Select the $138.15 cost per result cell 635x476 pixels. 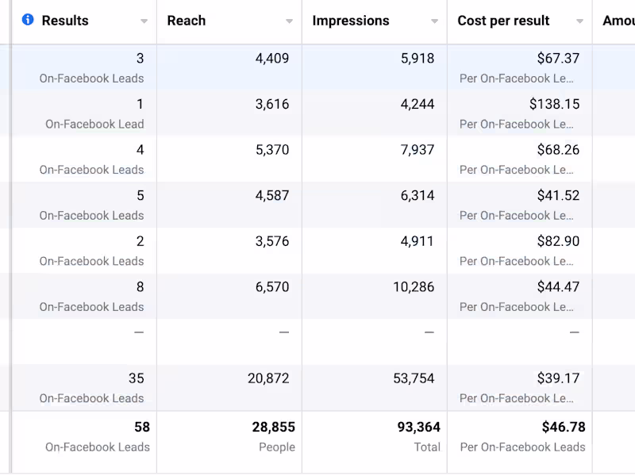point(554,104)
